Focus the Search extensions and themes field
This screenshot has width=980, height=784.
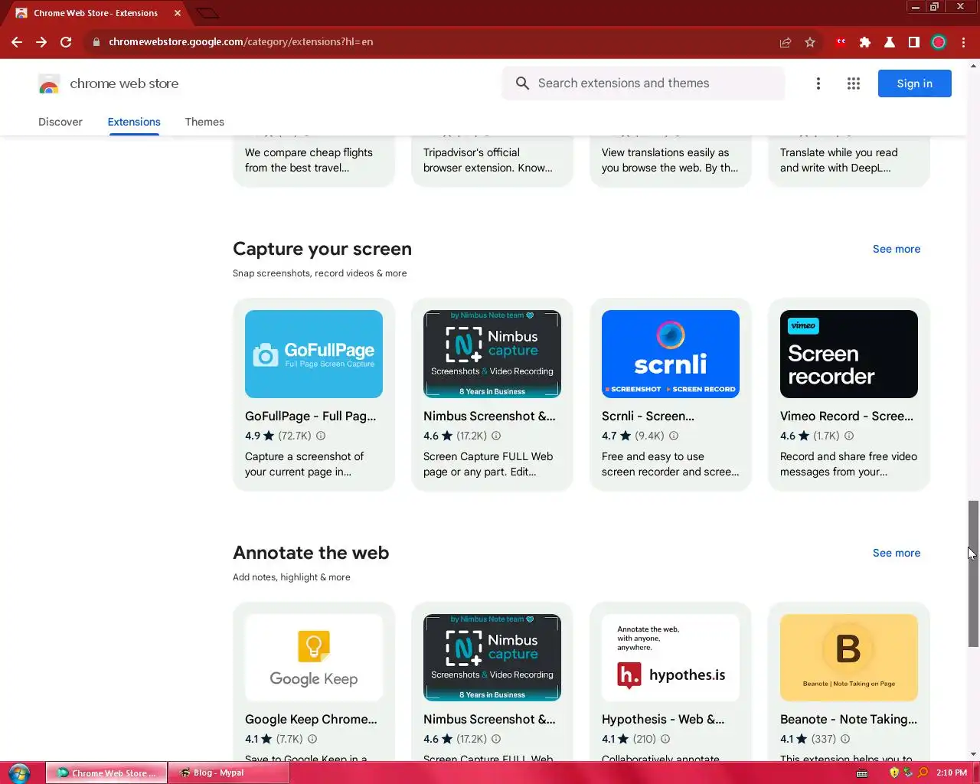click(643, 83)
